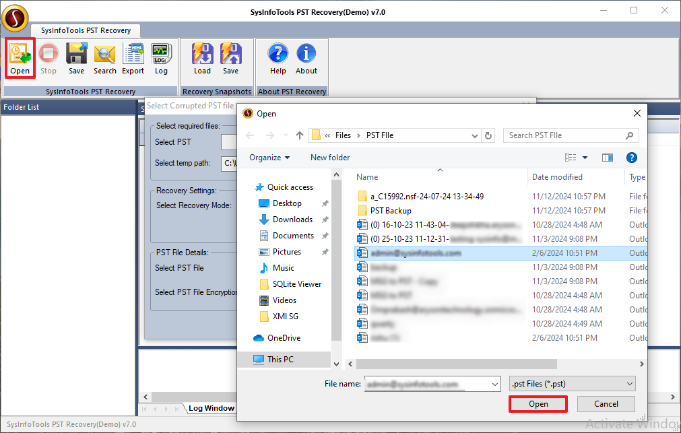Click the file list horizontal scrollbar

tap(456, 364)
